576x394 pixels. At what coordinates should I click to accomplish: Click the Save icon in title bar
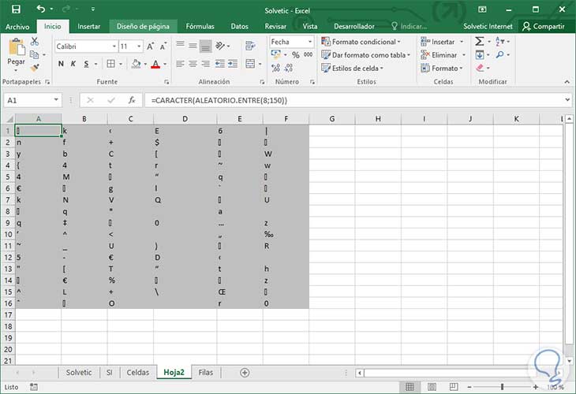(x=16, y=9)
